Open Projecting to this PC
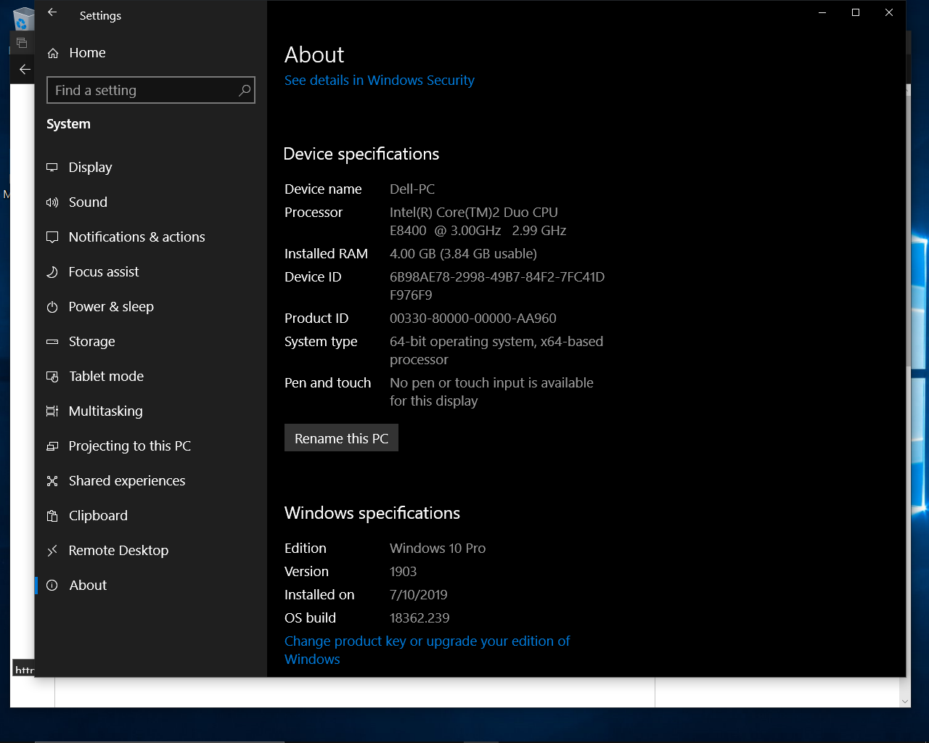Image resolution: width=929 pixels, height=743 pixels. pyautogui.click(x=151, y=446)
